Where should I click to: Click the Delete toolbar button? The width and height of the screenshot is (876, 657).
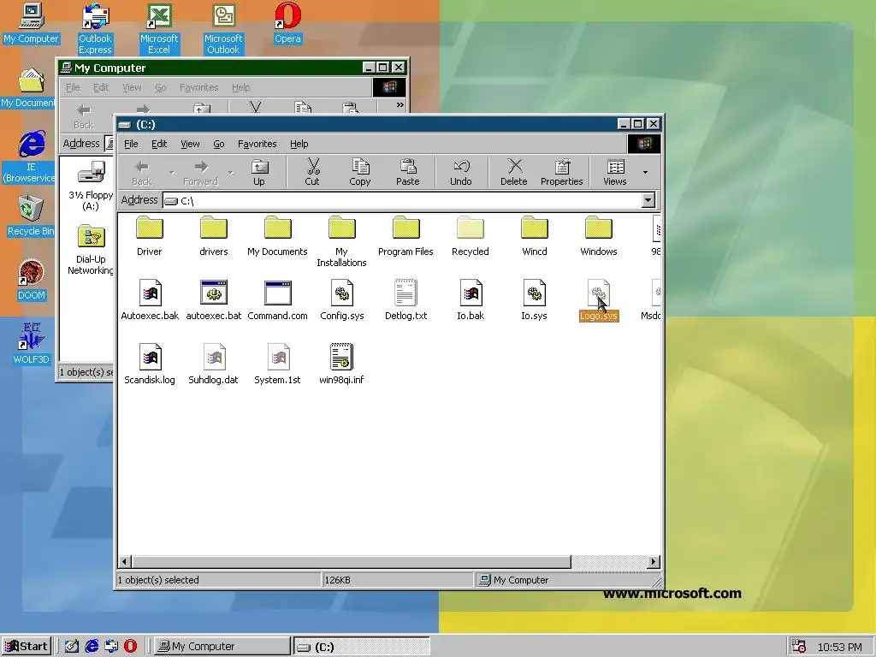pos(514,172)
